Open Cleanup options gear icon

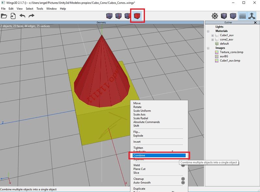coord(183,179)
